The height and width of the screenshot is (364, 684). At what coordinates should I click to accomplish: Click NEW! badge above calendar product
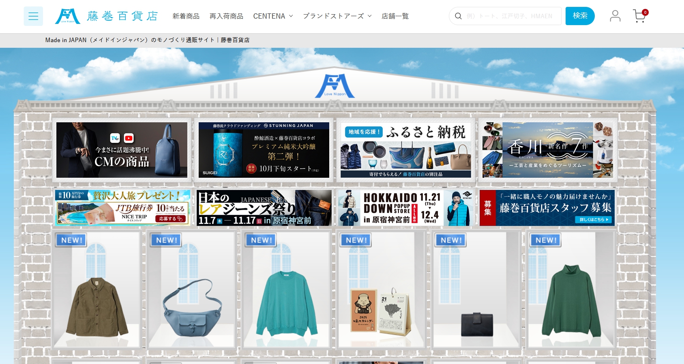click(x=356, y=240)
